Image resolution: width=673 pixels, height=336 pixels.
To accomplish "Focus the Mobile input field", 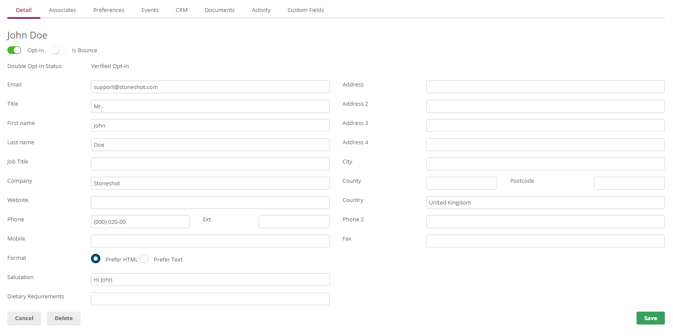I will pyautogui.click(x=210, y=241).
